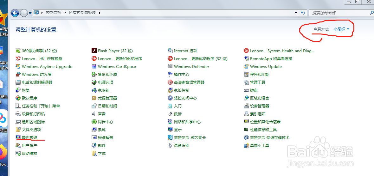Select 所有控制面板项 in the breadcrumb
374x176 pixels.
click(82, 13)
